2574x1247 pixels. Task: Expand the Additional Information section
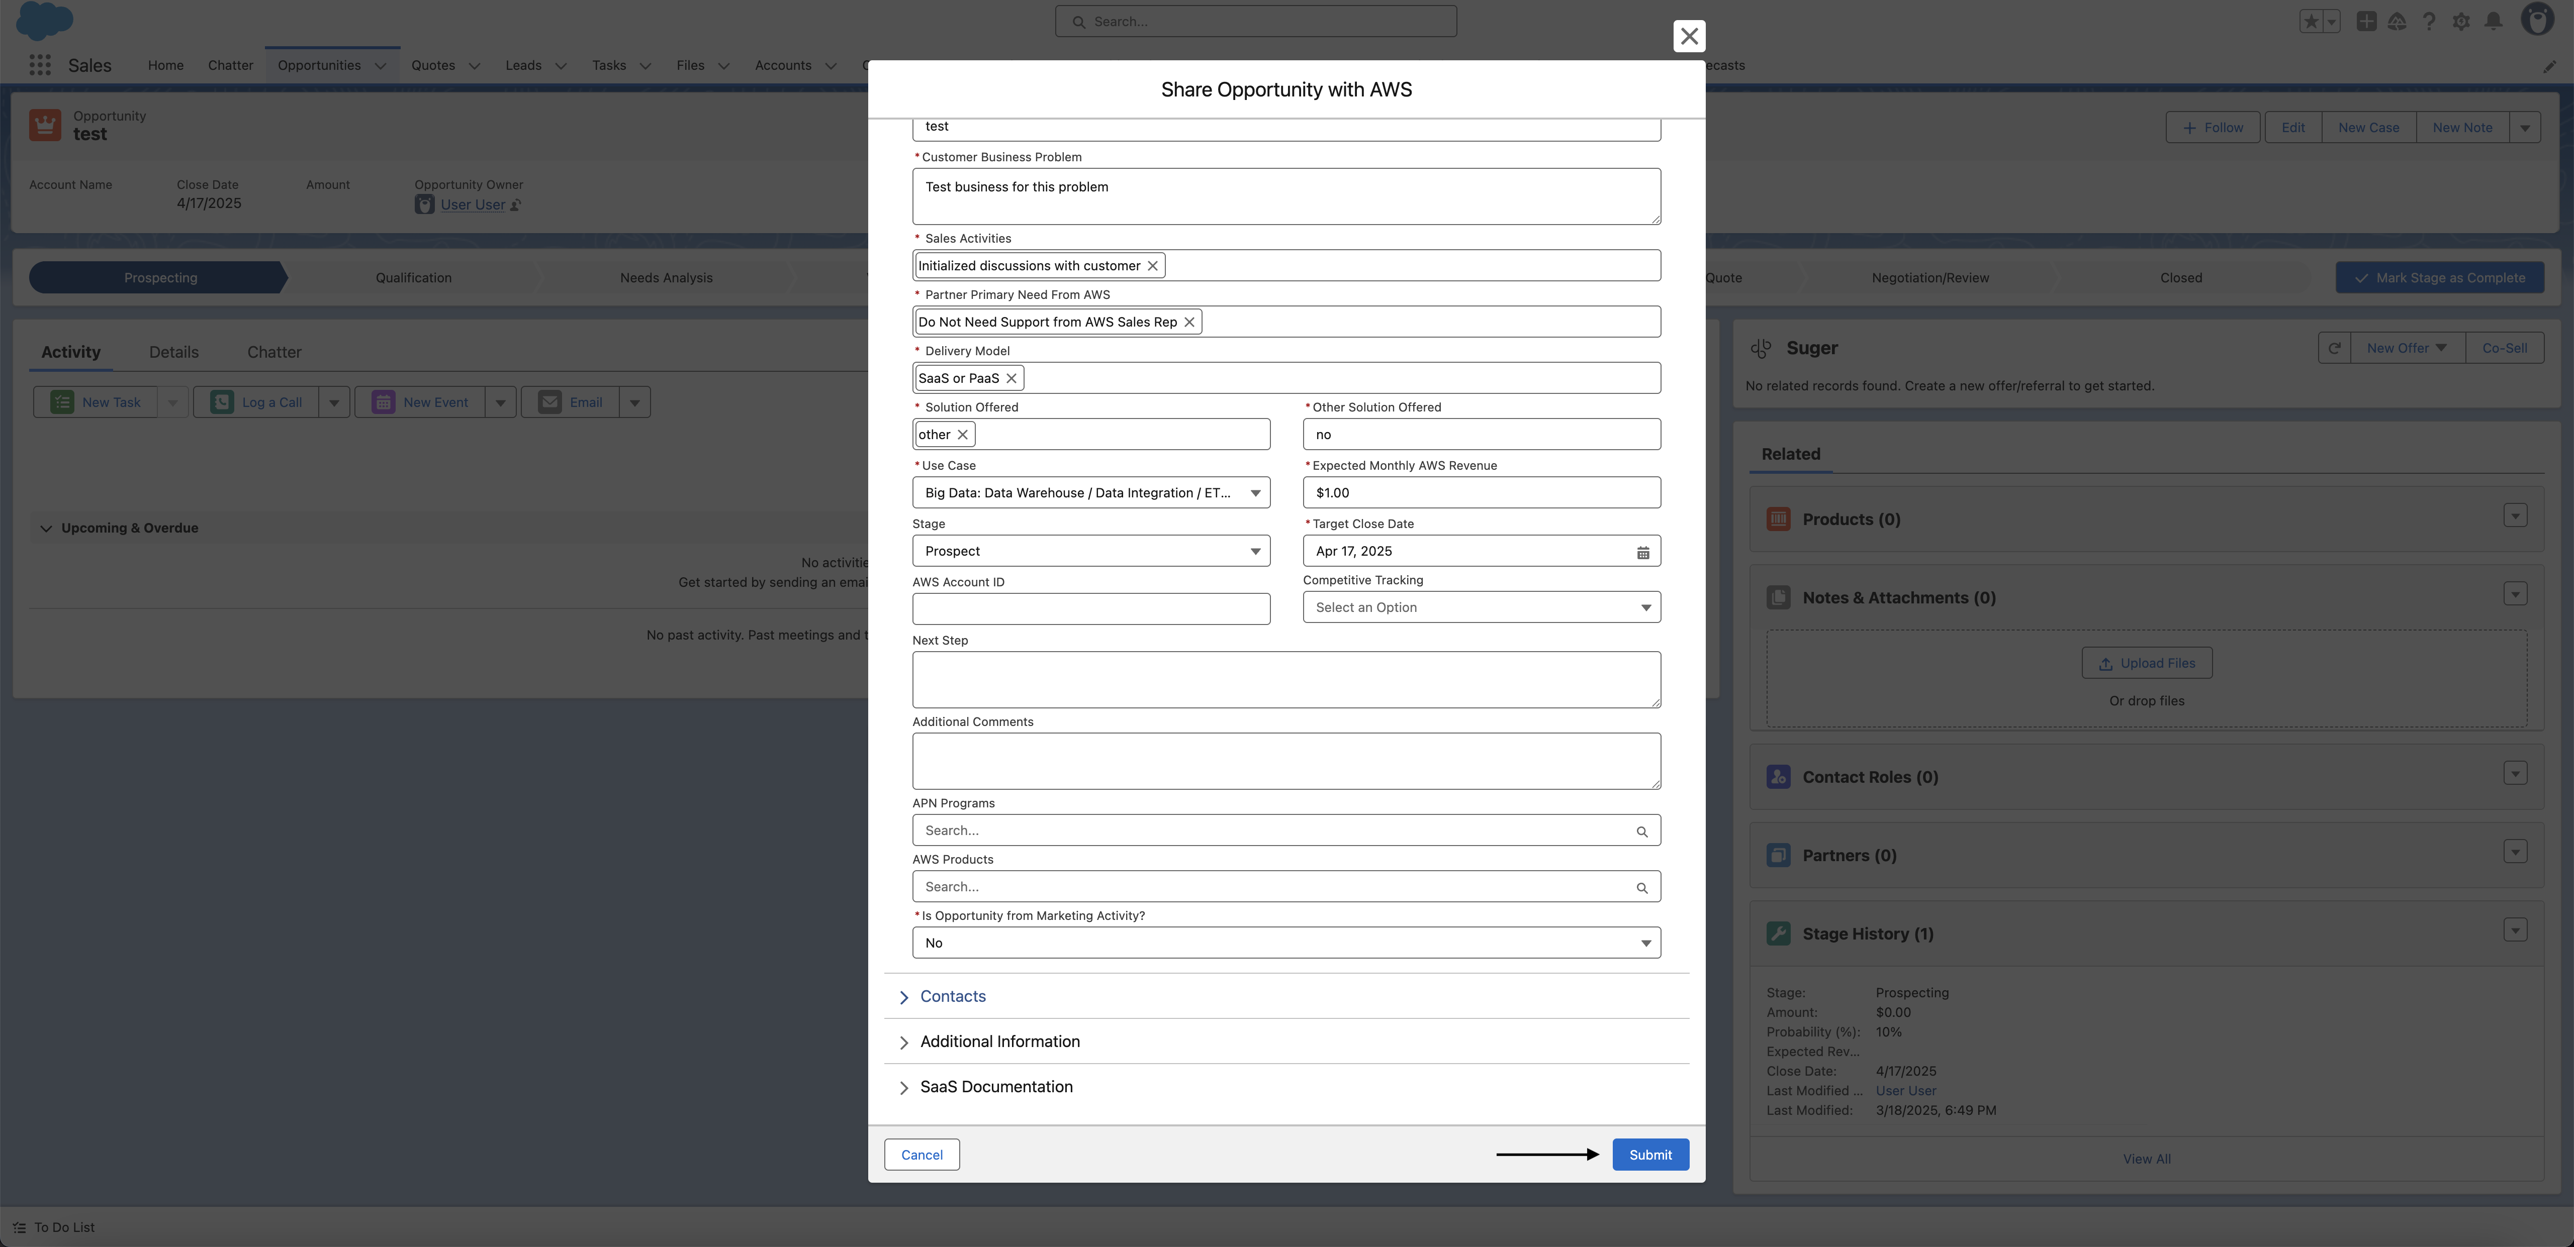pos(999,1042)
